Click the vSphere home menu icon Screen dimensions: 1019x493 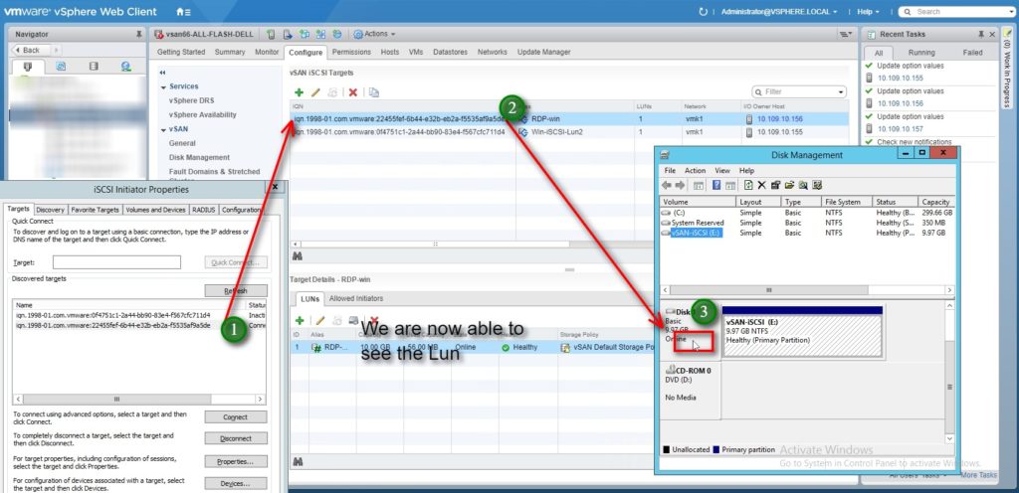click(183, 12)
